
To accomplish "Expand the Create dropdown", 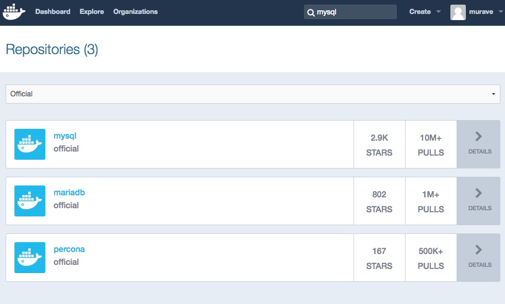I will coord(425,11).
